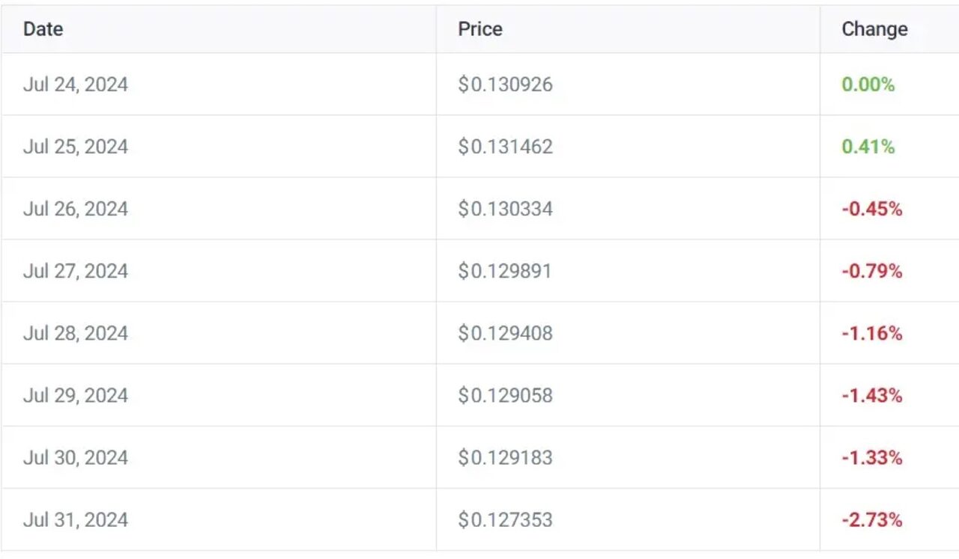The image size is (959, 559).
Task: Click the -2.73% change value
Action: (872, 519)
